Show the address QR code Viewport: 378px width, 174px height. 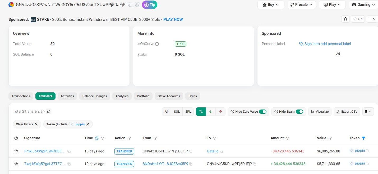(x=137, y=5)
